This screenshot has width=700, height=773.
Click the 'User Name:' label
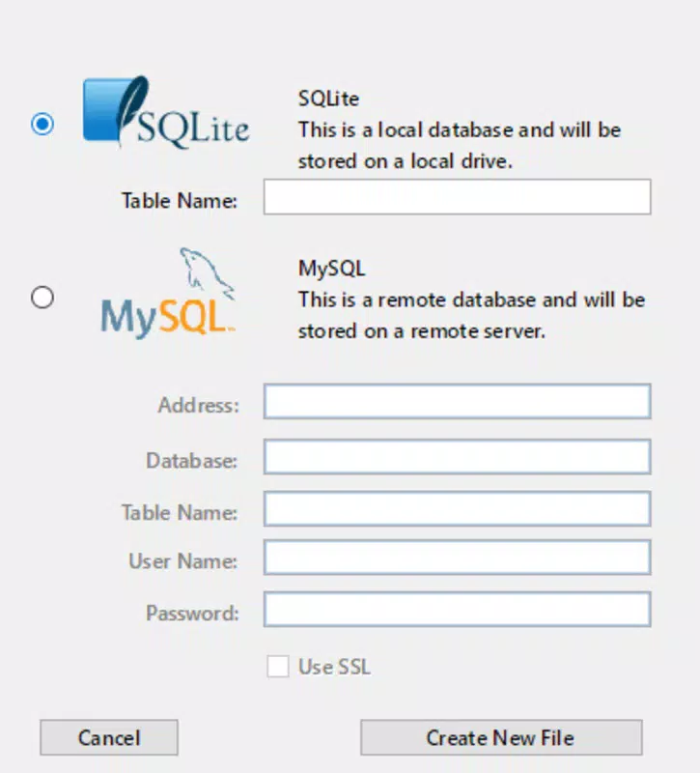pyautogui.click(x=183, y=561)
